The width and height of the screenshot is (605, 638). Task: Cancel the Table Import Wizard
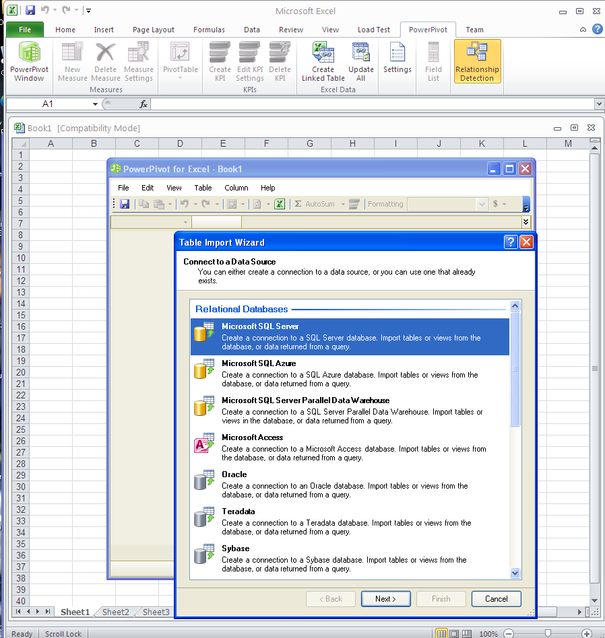496,598
